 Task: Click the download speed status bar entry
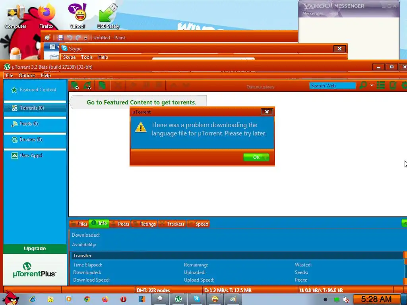(228, 290)
